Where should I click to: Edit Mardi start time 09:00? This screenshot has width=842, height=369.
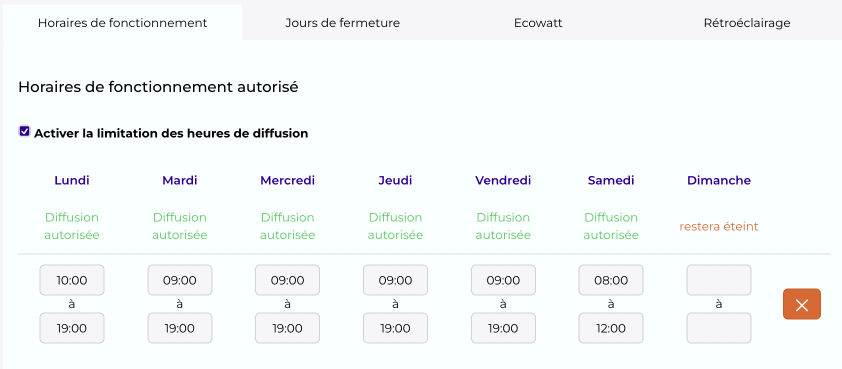[x=180, y=280]
